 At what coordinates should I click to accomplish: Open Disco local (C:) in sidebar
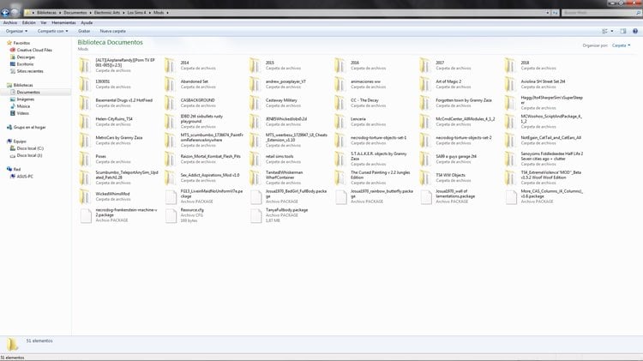[30, 148]
